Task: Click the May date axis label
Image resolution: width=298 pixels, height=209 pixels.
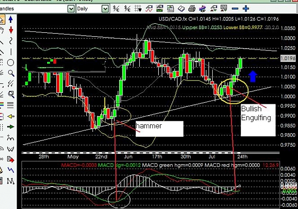Action: [73, 157]
